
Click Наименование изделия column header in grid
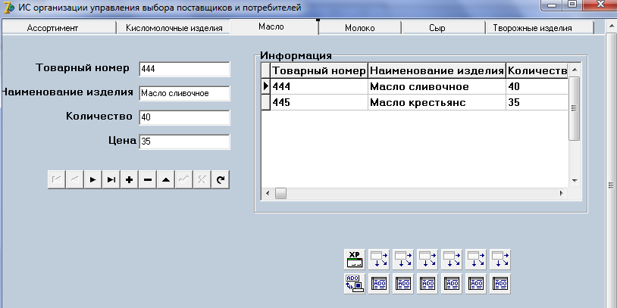click(x=437, y=70)
